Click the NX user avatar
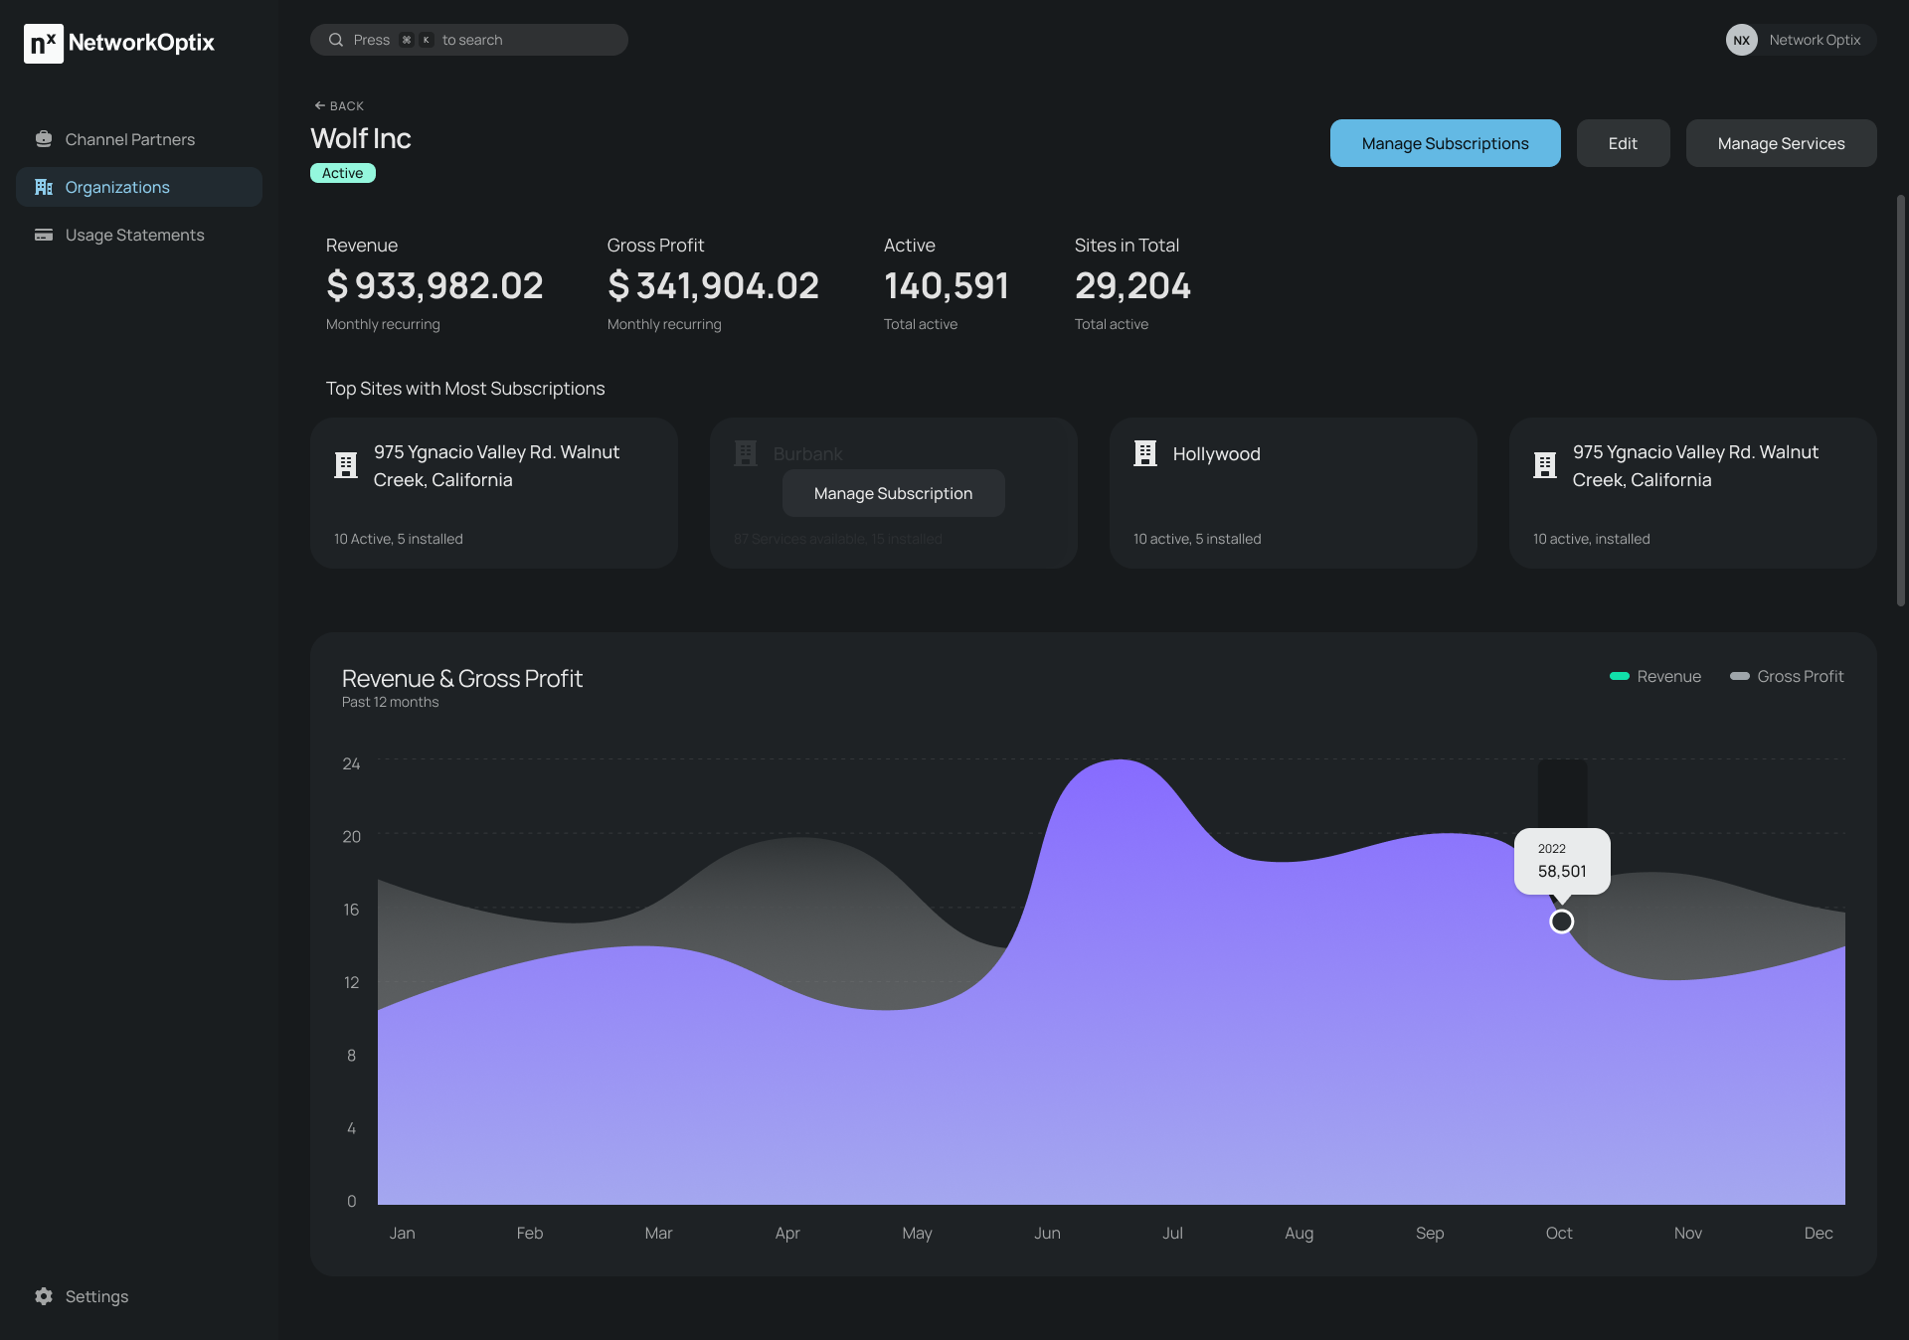This screenshot has width=1909, height=1340. [1741, 40]
